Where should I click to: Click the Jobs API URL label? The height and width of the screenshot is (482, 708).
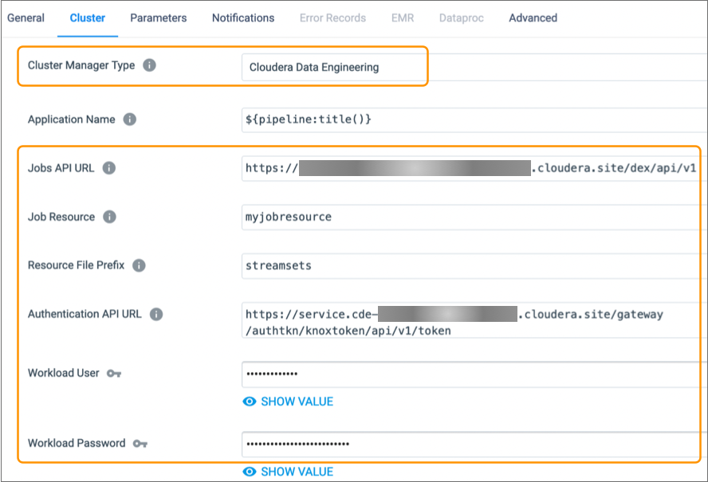click(61, 168)
